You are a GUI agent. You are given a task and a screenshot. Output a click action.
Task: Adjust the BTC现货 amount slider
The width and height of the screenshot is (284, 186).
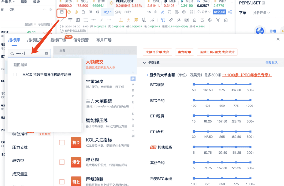(x=222, y=84)
